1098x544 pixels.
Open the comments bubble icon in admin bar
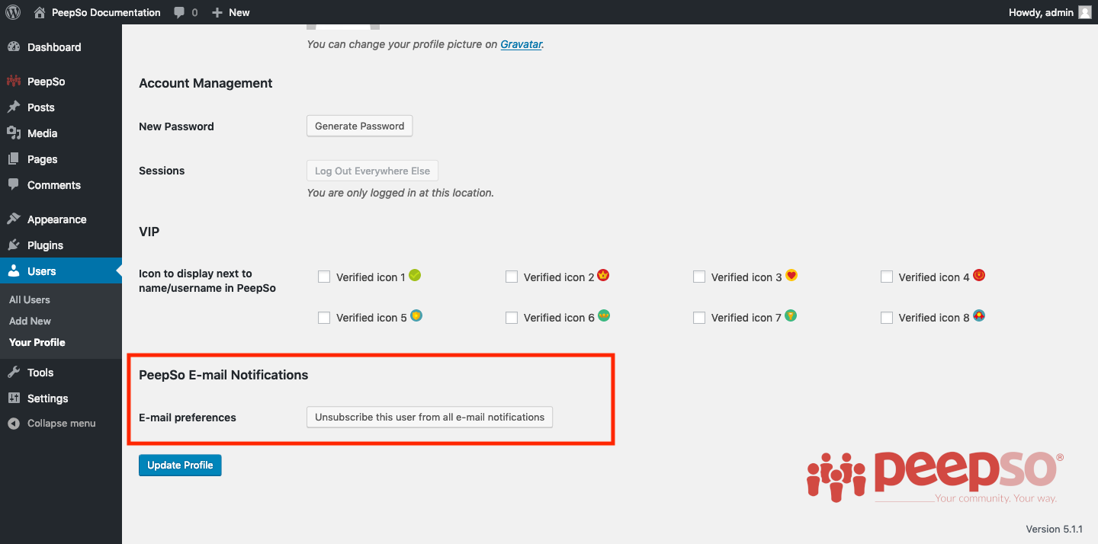[x=178, y=12]
